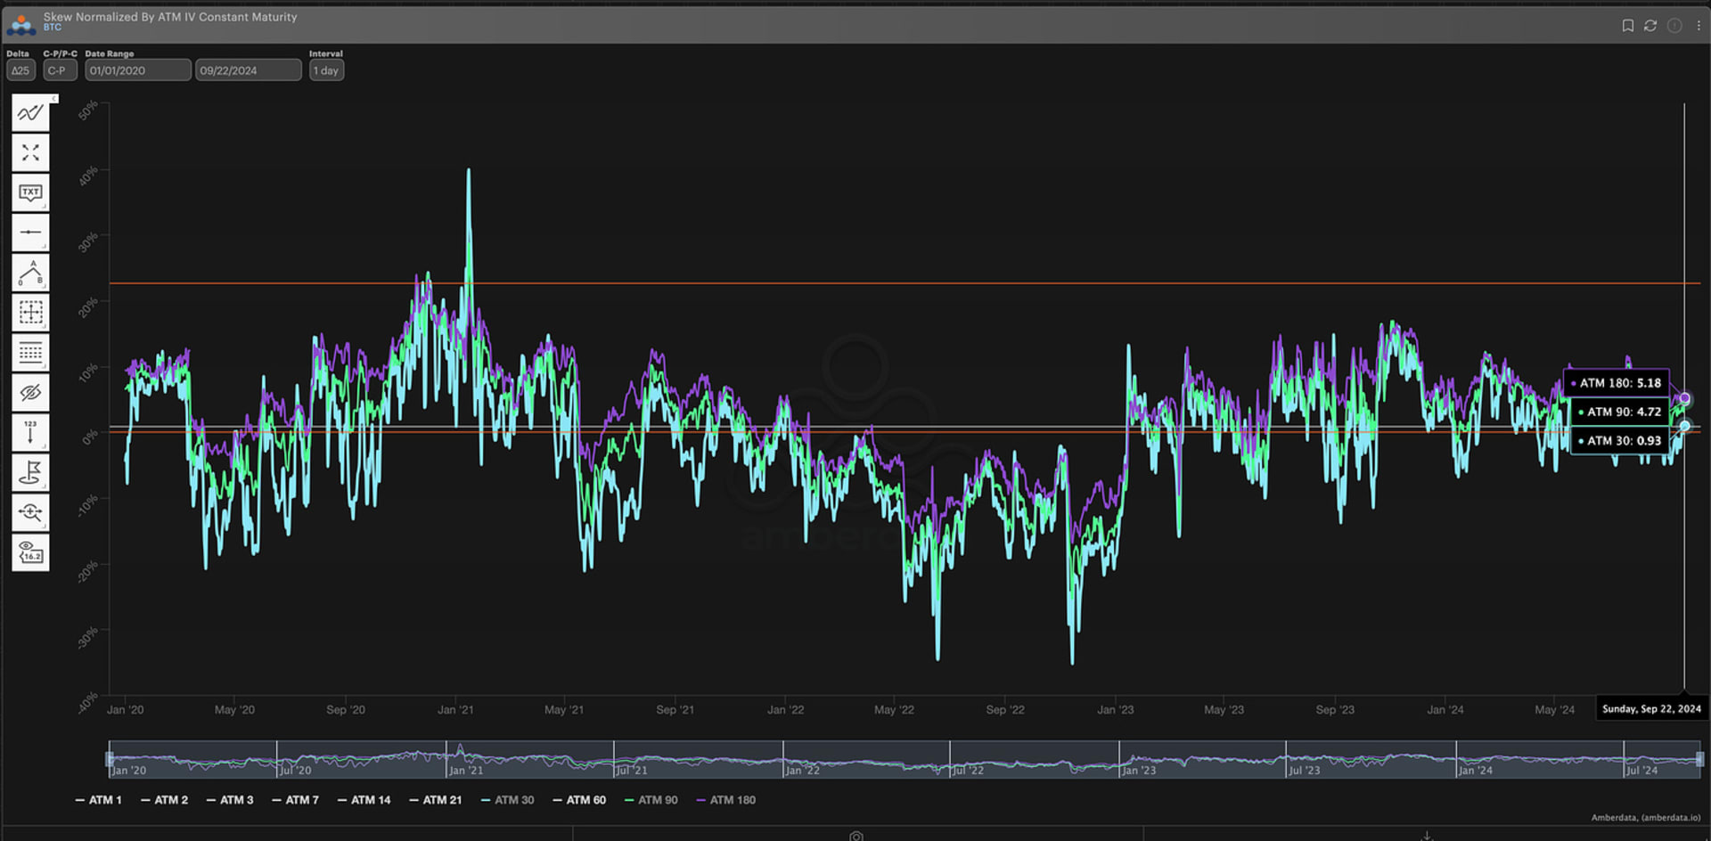Click the right range navigator handle
This screenshot has height=841, width=1711.
coord(1700,759)
